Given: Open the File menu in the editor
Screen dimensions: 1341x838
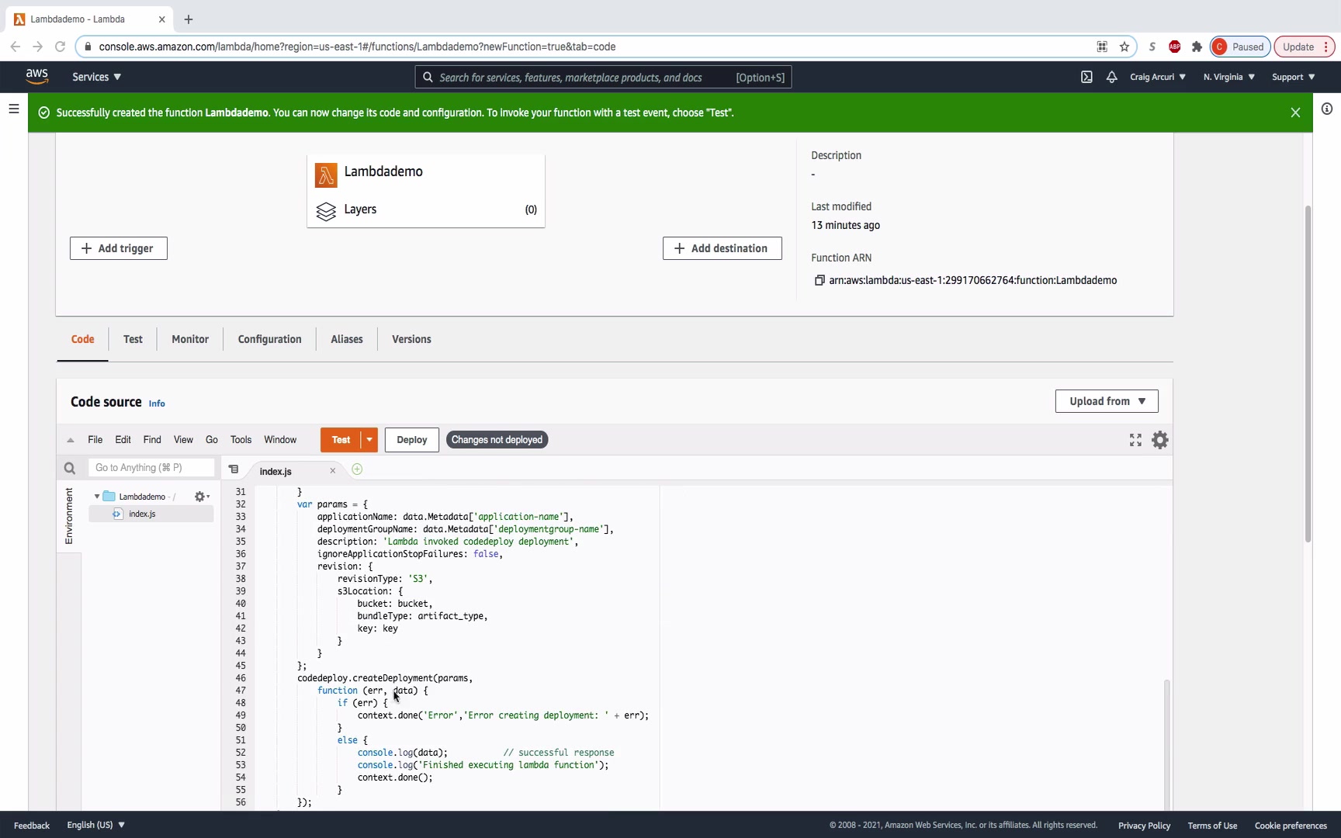Looking at the screenshot, I should coord(95,440).
